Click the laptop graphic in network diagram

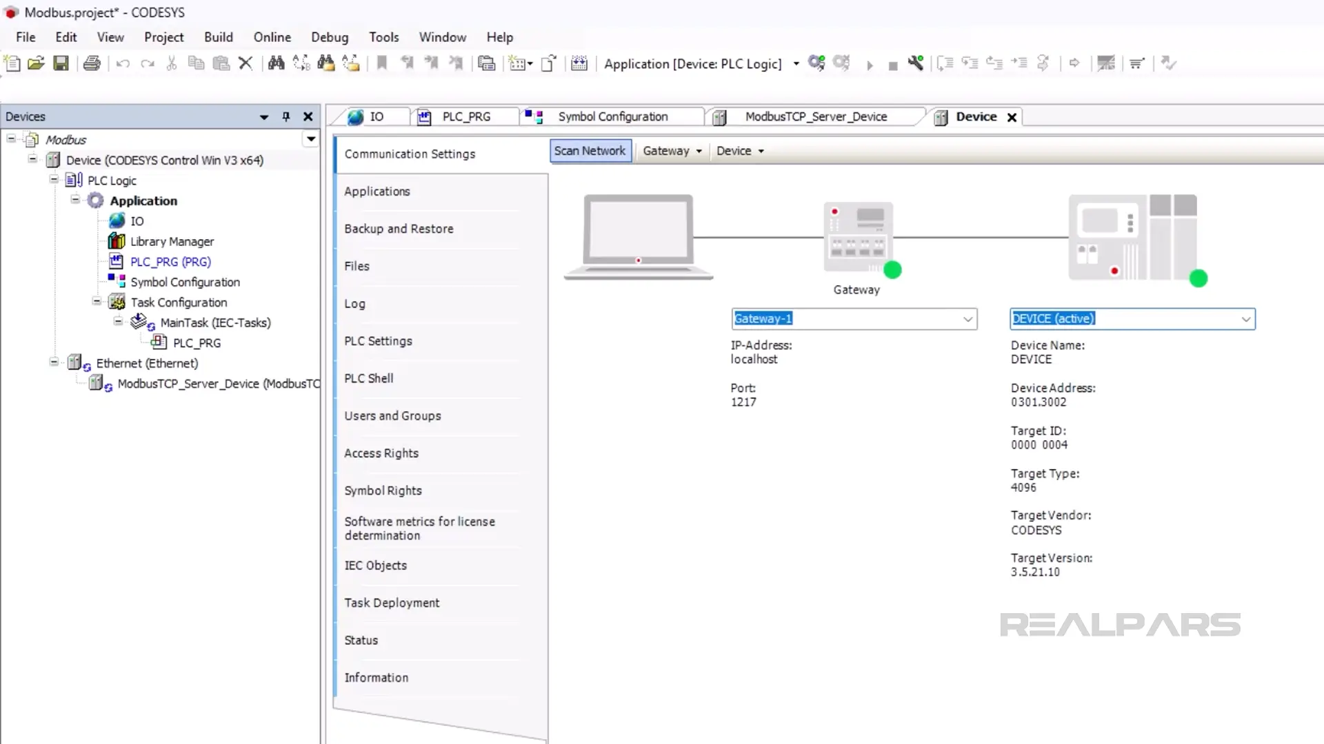tap(639, 236)
